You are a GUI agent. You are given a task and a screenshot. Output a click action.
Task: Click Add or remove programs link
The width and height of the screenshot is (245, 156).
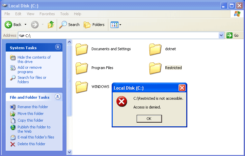tap(30, 69)
